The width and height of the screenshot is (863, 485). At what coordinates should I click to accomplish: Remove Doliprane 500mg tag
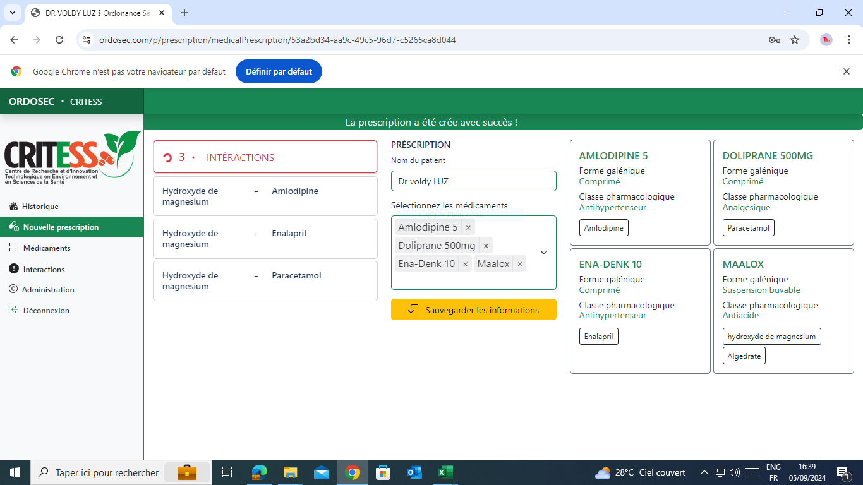point(486,246)
